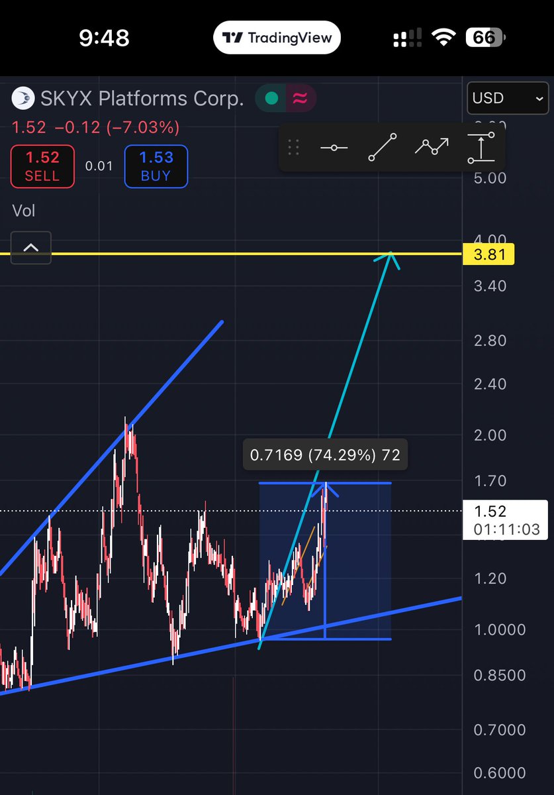The height and width of the screenshot is (795, 554).
Task: Tap the 5.00 price axis label
Action: (489, 178)
